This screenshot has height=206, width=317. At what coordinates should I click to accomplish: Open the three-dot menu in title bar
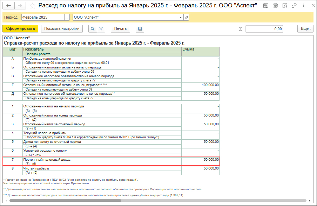click(302, 6)
